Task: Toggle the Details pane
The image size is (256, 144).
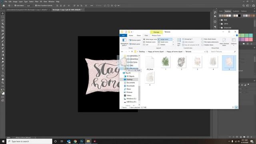Action: point(134,44)
